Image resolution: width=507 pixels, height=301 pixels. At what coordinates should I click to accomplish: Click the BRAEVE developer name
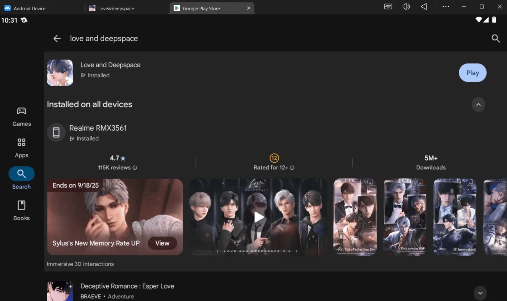pos(91,297)
